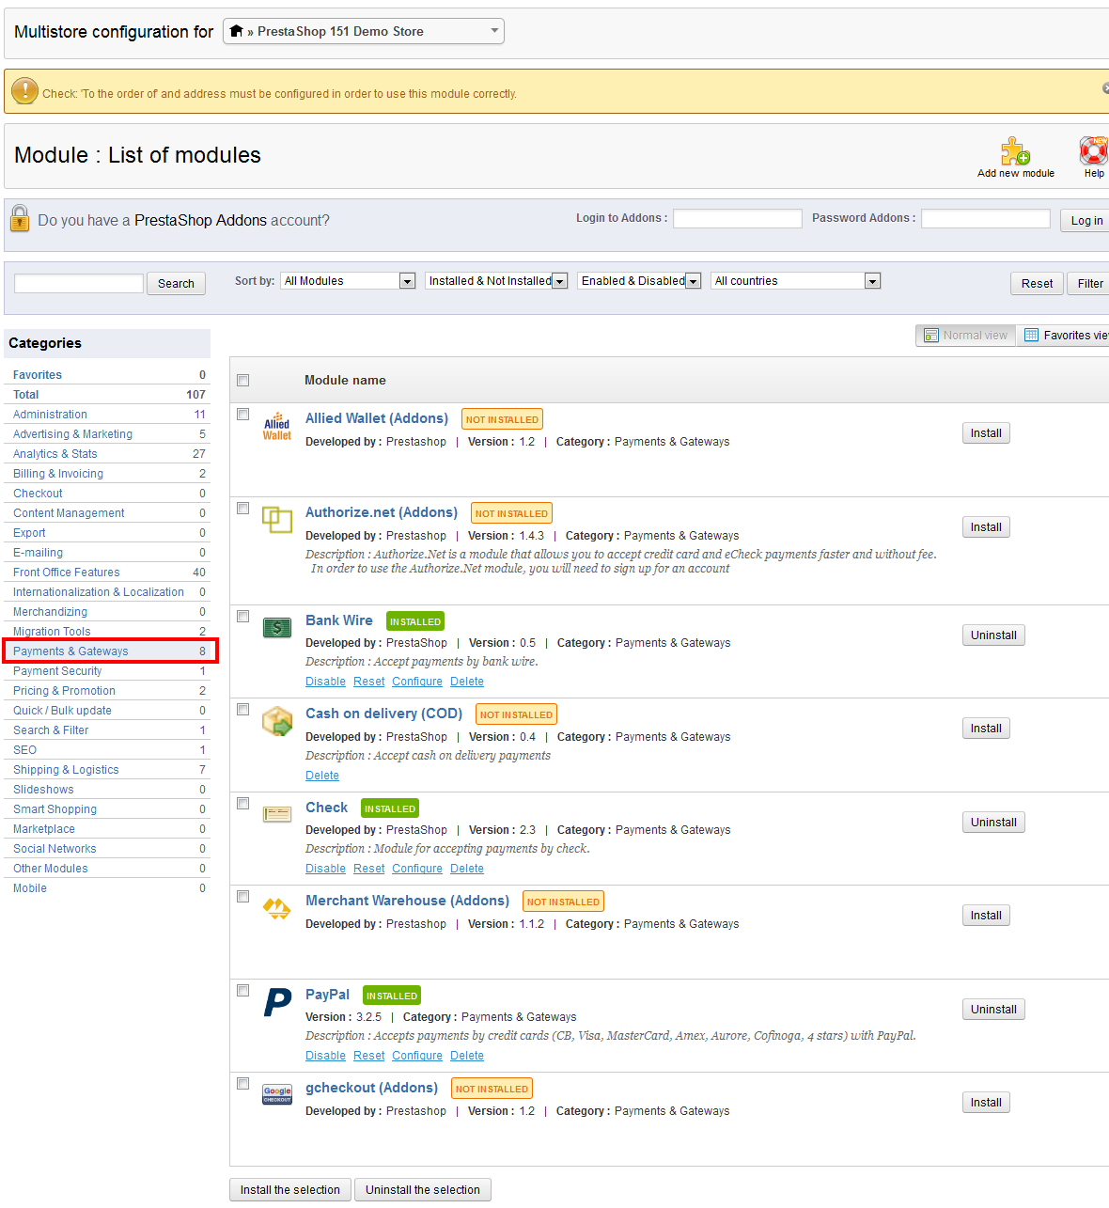Click Configure link under Check module
The image size is (1109, 1208).
pyautogui.click(x=417, y=869)
